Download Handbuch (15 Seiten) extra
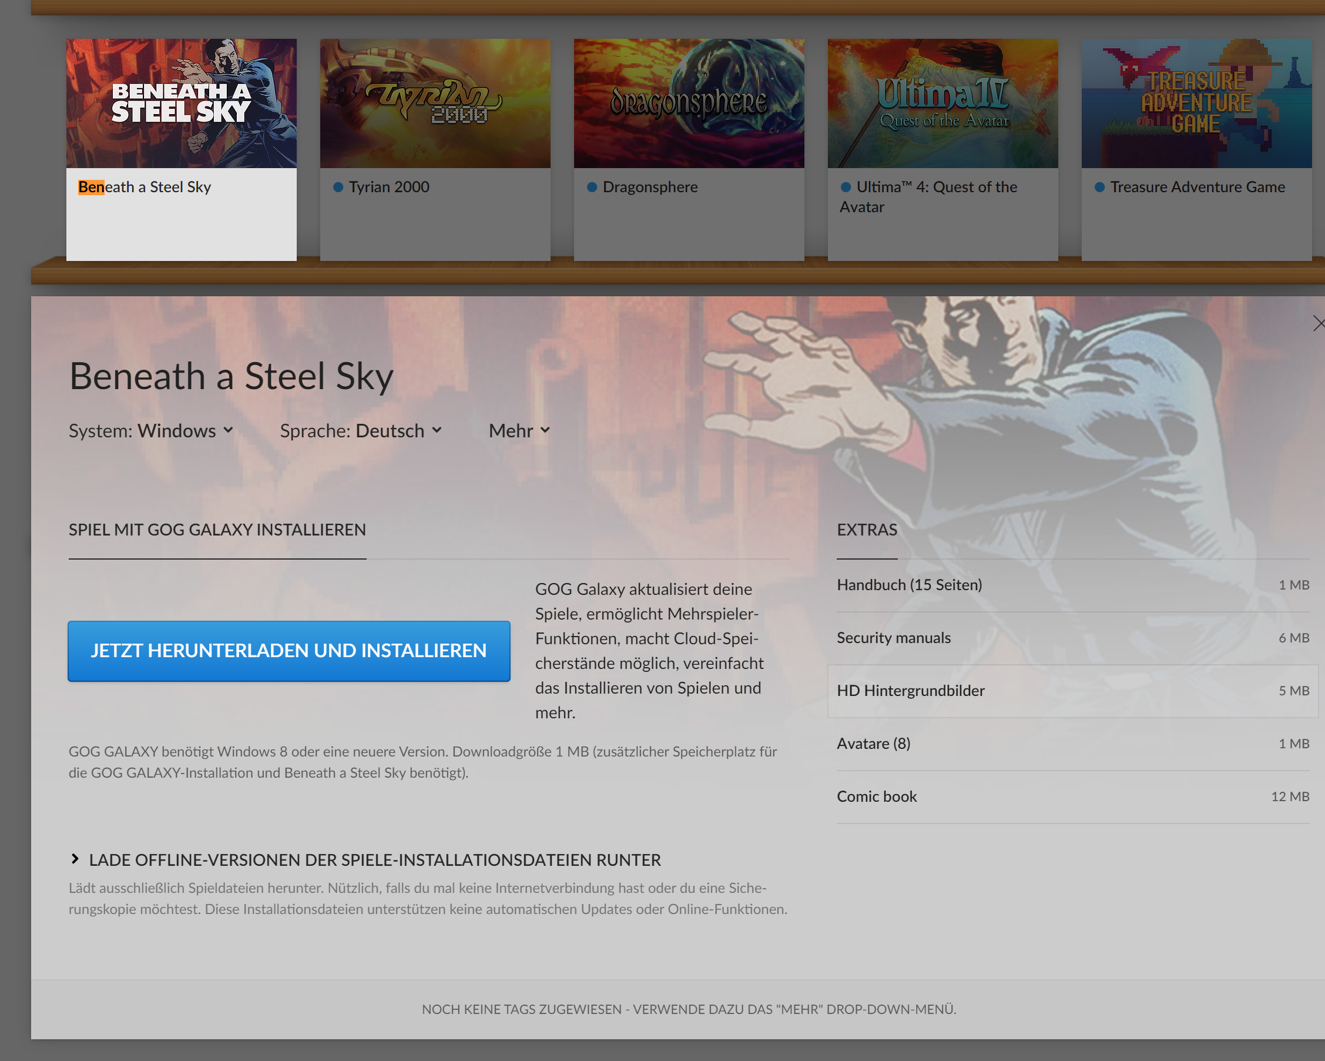 click(x=910, y=585)
